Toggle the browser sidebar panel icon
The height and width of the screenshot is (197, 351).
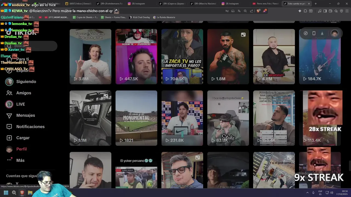(325, 11)
